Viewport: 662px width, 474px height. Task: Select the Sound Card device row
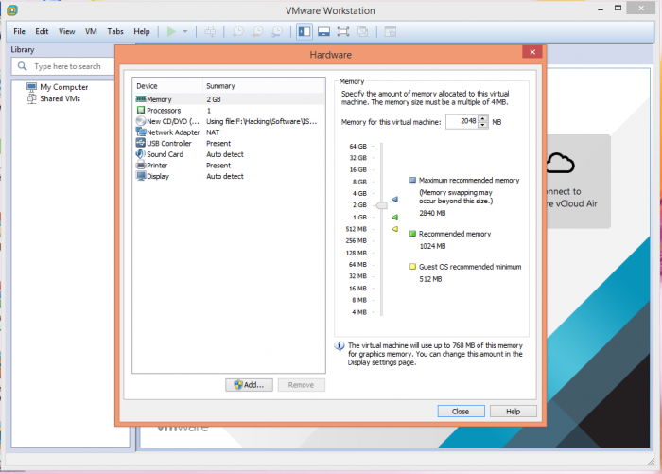[x=229, y=154]
